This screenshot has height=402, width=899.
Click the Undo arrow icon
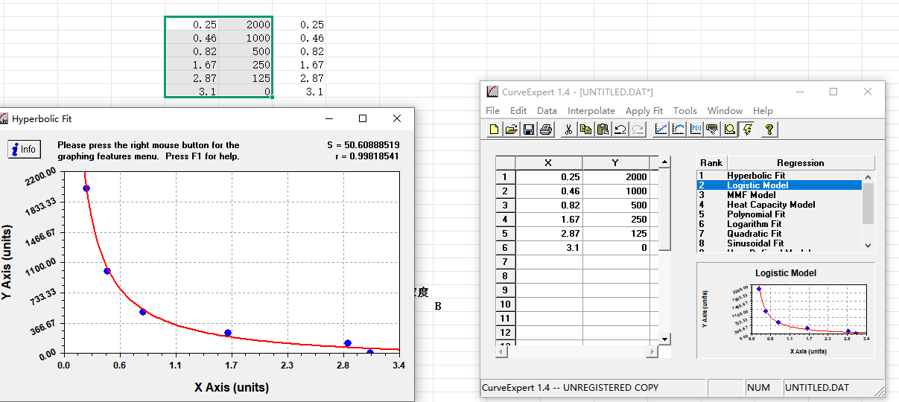coord(620,130)
